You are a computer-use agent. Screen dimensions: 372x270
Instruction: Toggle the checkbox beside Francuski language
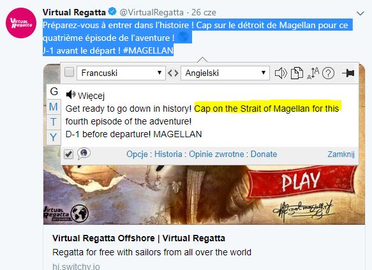coord(69,72)
